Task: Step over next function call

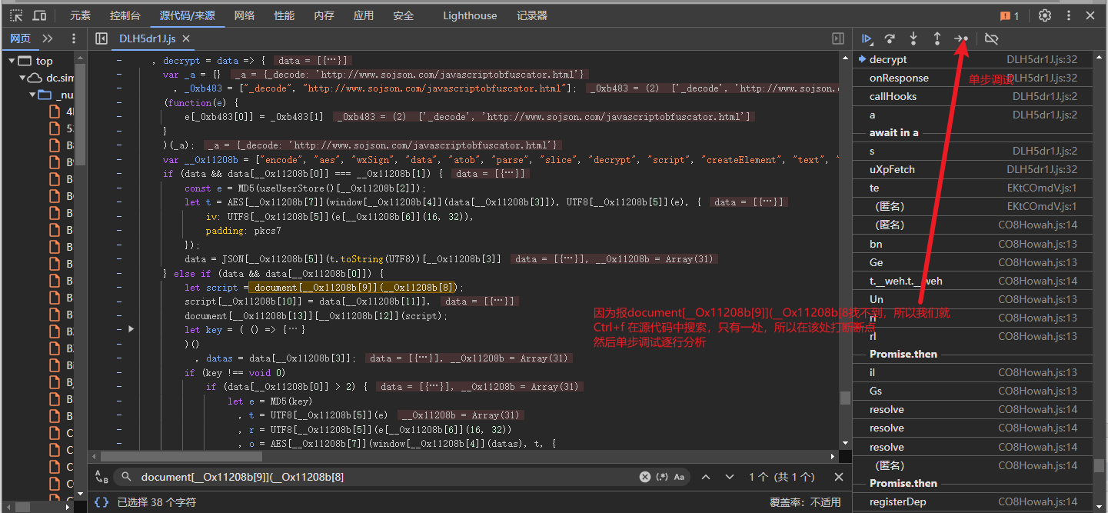Action: point(890,38)
